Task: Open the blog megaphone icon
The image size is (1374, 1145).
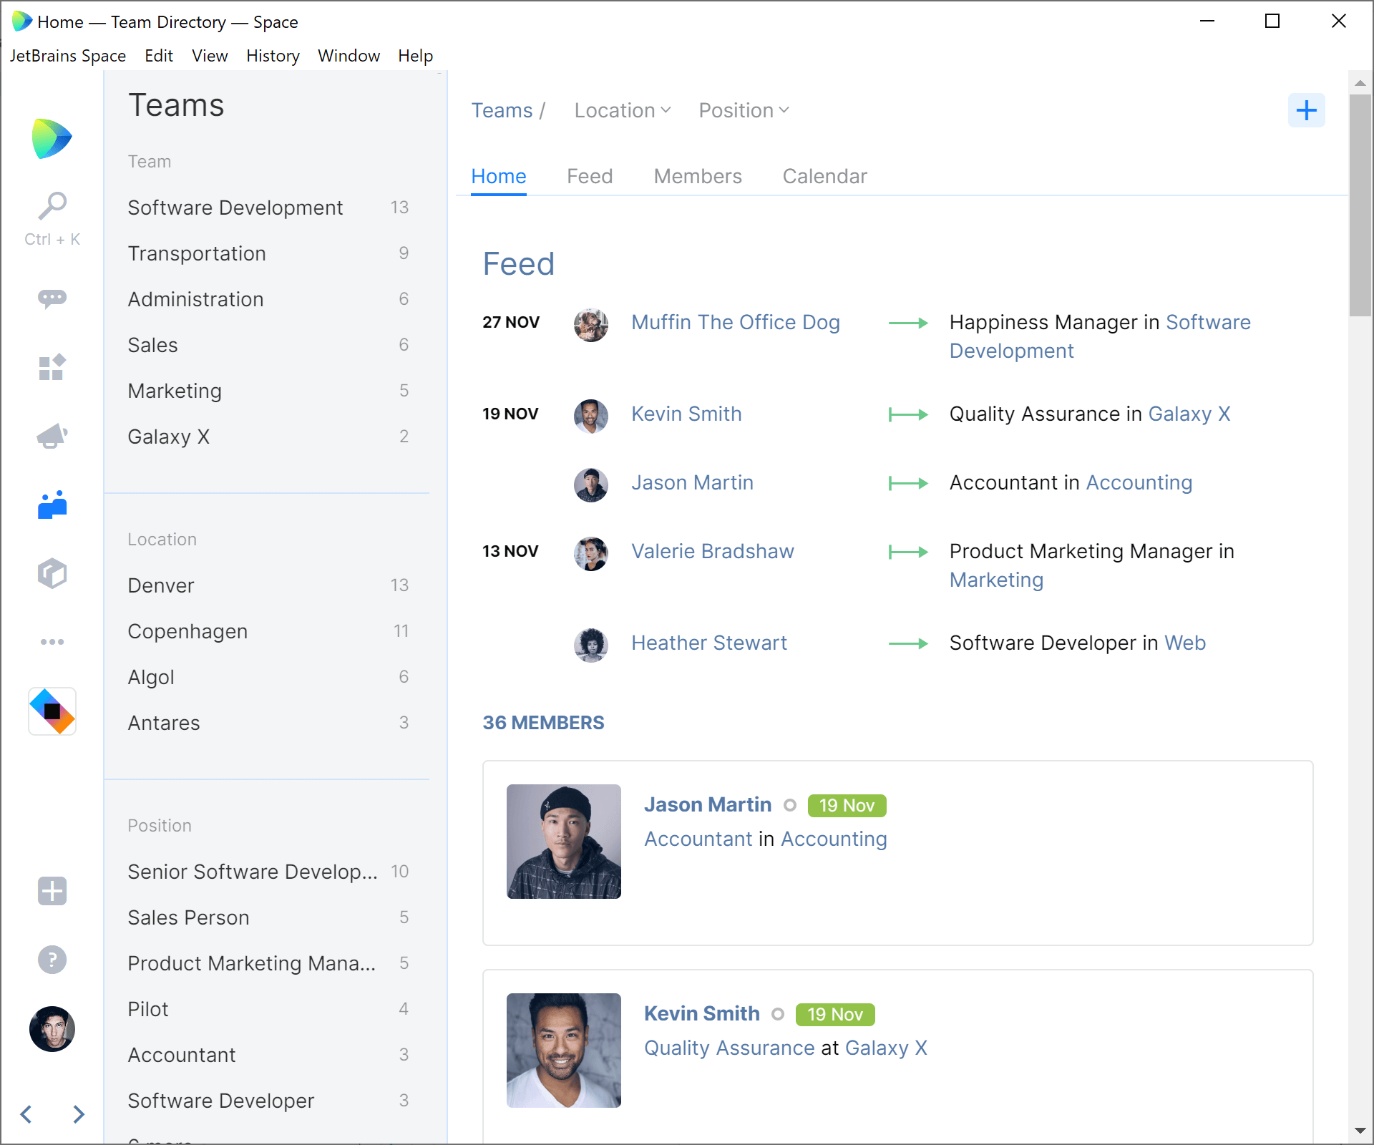Action: pyautogui.click(x=52, y=436)
